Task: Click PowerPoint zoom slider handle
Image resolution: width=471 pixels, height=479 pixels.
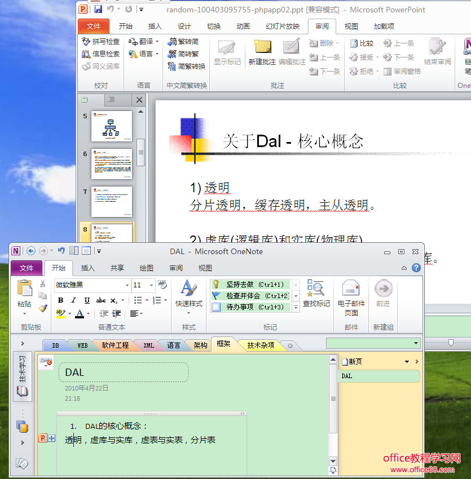Action: [x=451, y=343]
